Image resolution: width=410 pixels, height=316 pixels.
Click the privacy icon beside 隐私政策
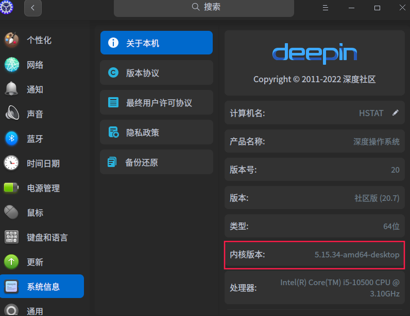pos(114,132)
